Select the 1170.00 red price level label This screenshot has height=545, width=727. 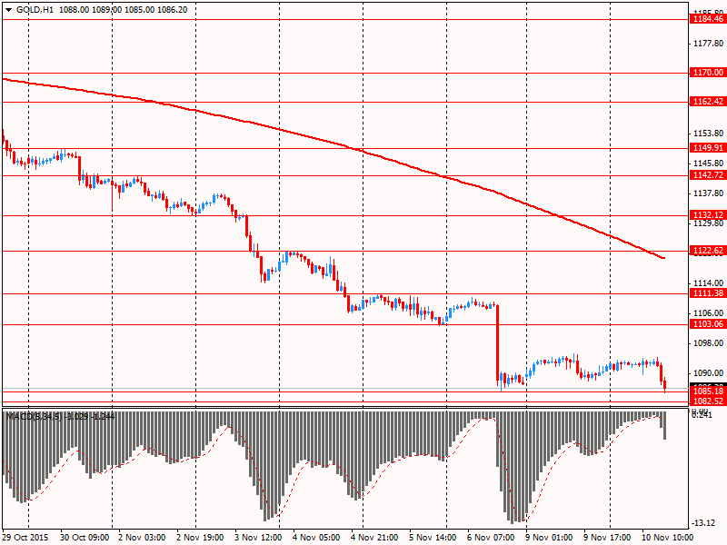(708, 73)
